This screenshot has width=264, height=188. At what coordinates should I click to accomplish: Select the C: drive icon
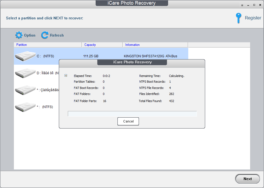point(25,56)
